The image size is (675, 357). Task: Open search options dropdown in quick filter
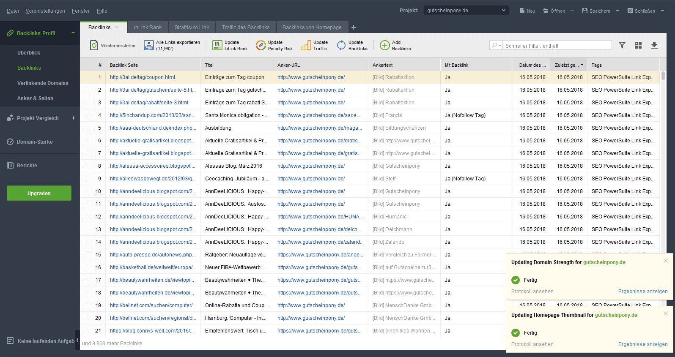(x=497, y=45)
